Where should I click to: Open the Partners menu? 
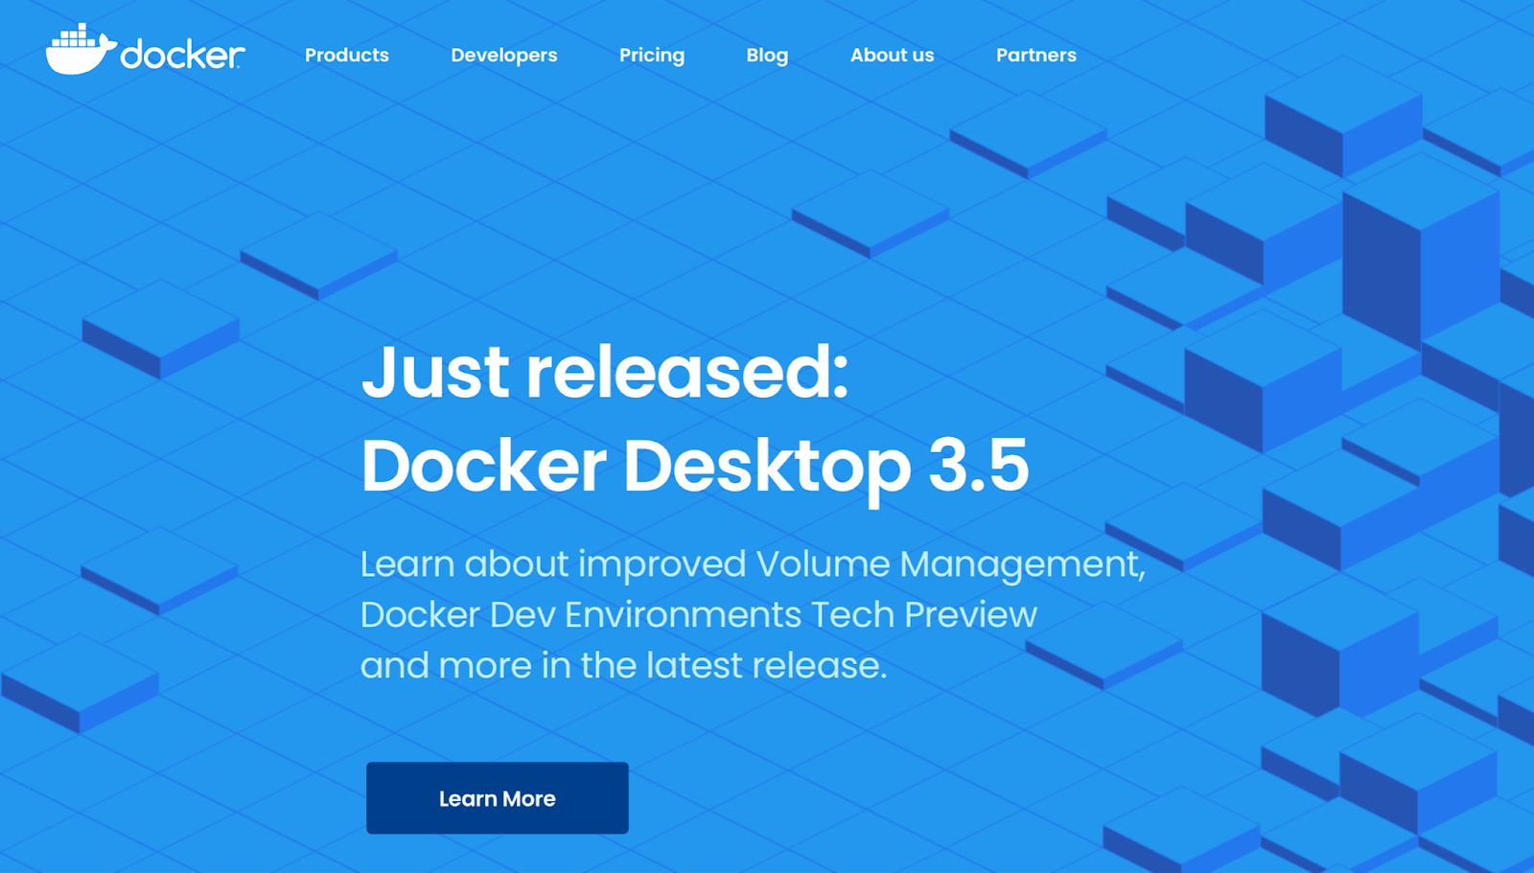pos(1036,56)
